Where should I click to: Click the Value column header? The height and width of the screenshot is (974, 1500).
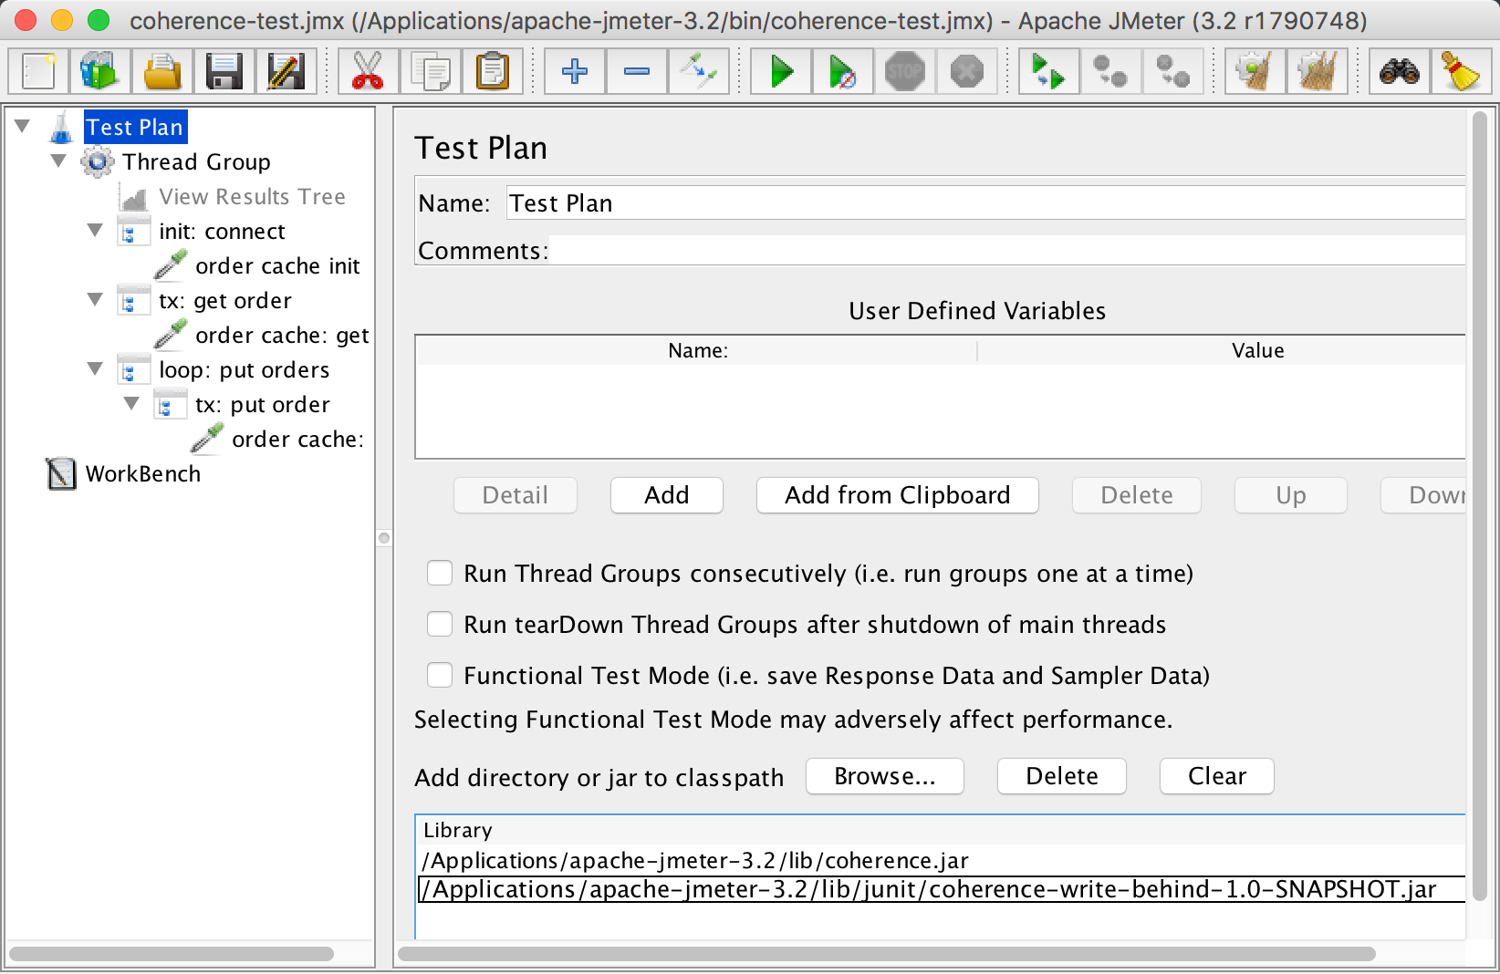1222,350
